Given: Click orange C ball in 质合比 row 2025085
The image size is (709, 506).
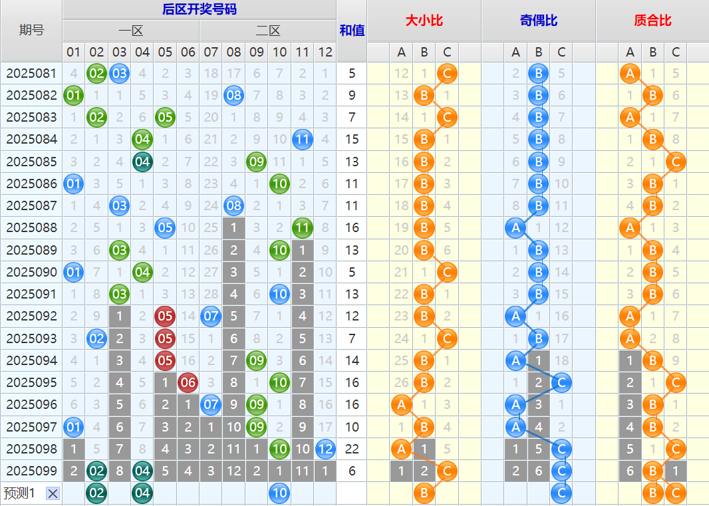Looking at the screenshot, I should pos(676,162).
